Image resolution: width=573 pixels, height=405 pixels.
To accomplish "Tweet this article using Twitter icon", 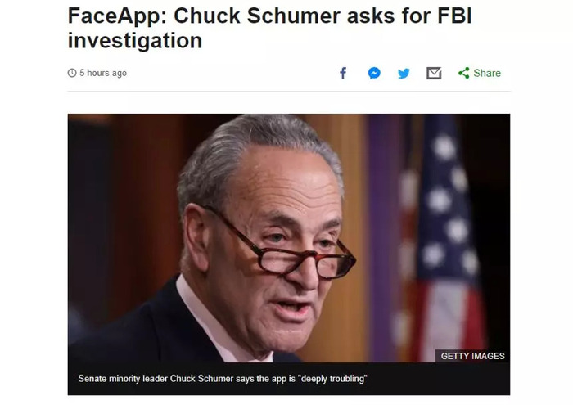I will click(404, 74).
